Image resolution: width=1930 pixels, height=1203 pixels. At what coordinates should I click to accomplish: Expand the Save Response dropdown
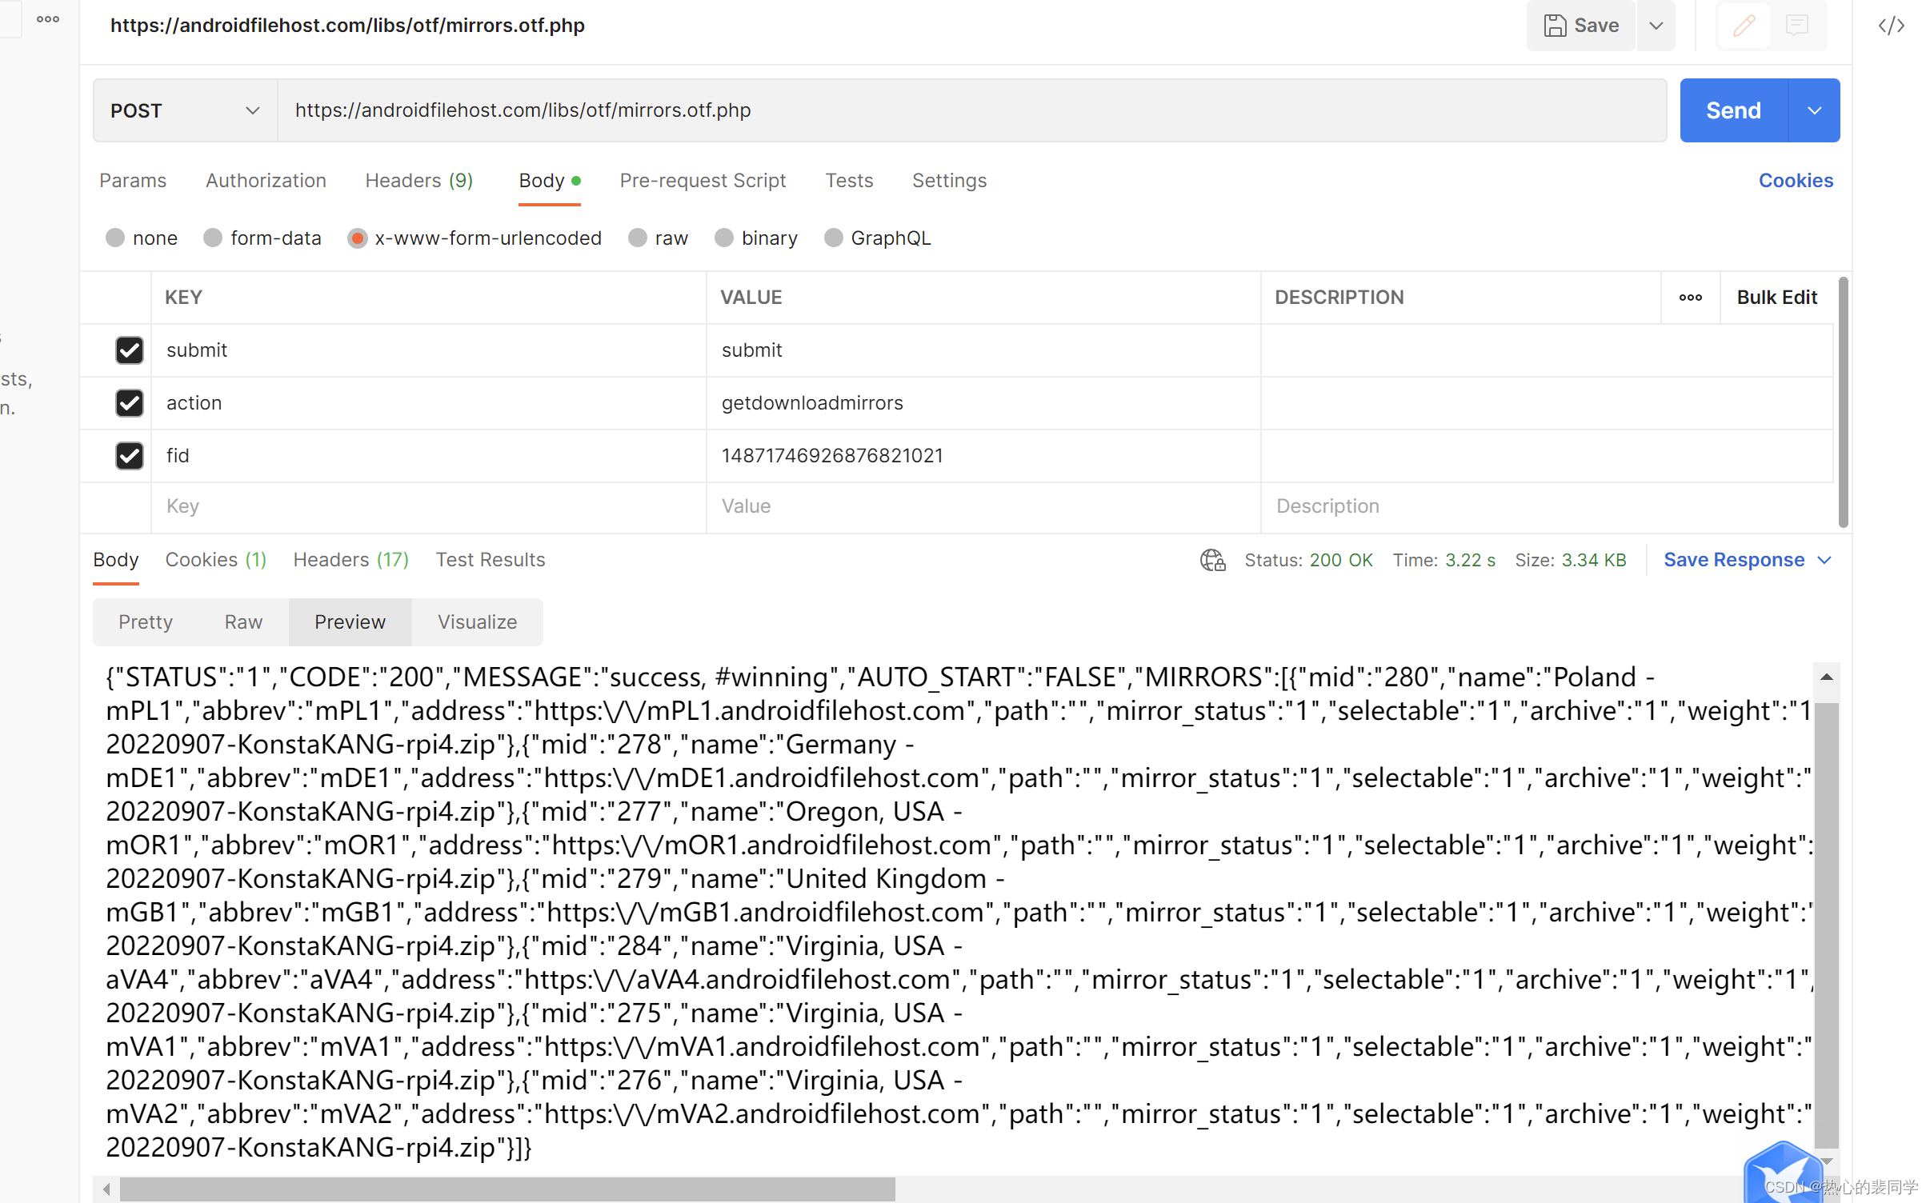click(1825, 560)
